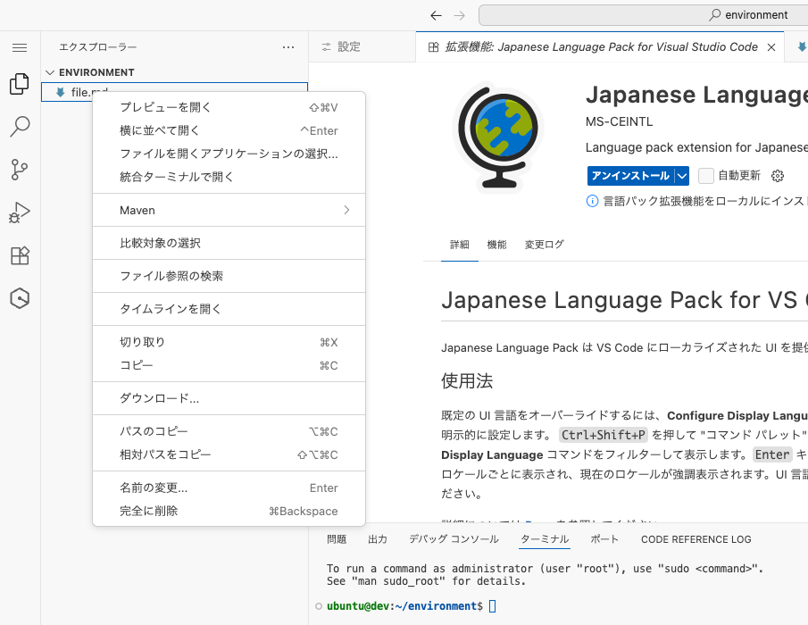Image resolution: width=808 pixels, height=625 pixels.
Task: Open the hexagon icon view in activity bar
Action: point(20,298)
